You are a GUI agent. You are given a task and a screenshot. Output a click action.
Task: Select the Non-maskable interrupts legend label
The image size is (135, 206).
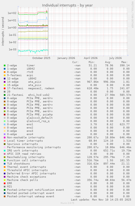click(26, 138)
